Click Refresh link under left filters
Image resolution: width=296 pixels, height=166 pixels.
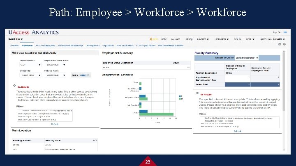point(55,124)
